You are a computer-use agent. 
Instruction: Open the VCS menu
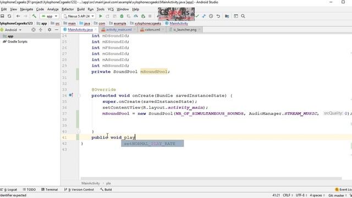111,9
